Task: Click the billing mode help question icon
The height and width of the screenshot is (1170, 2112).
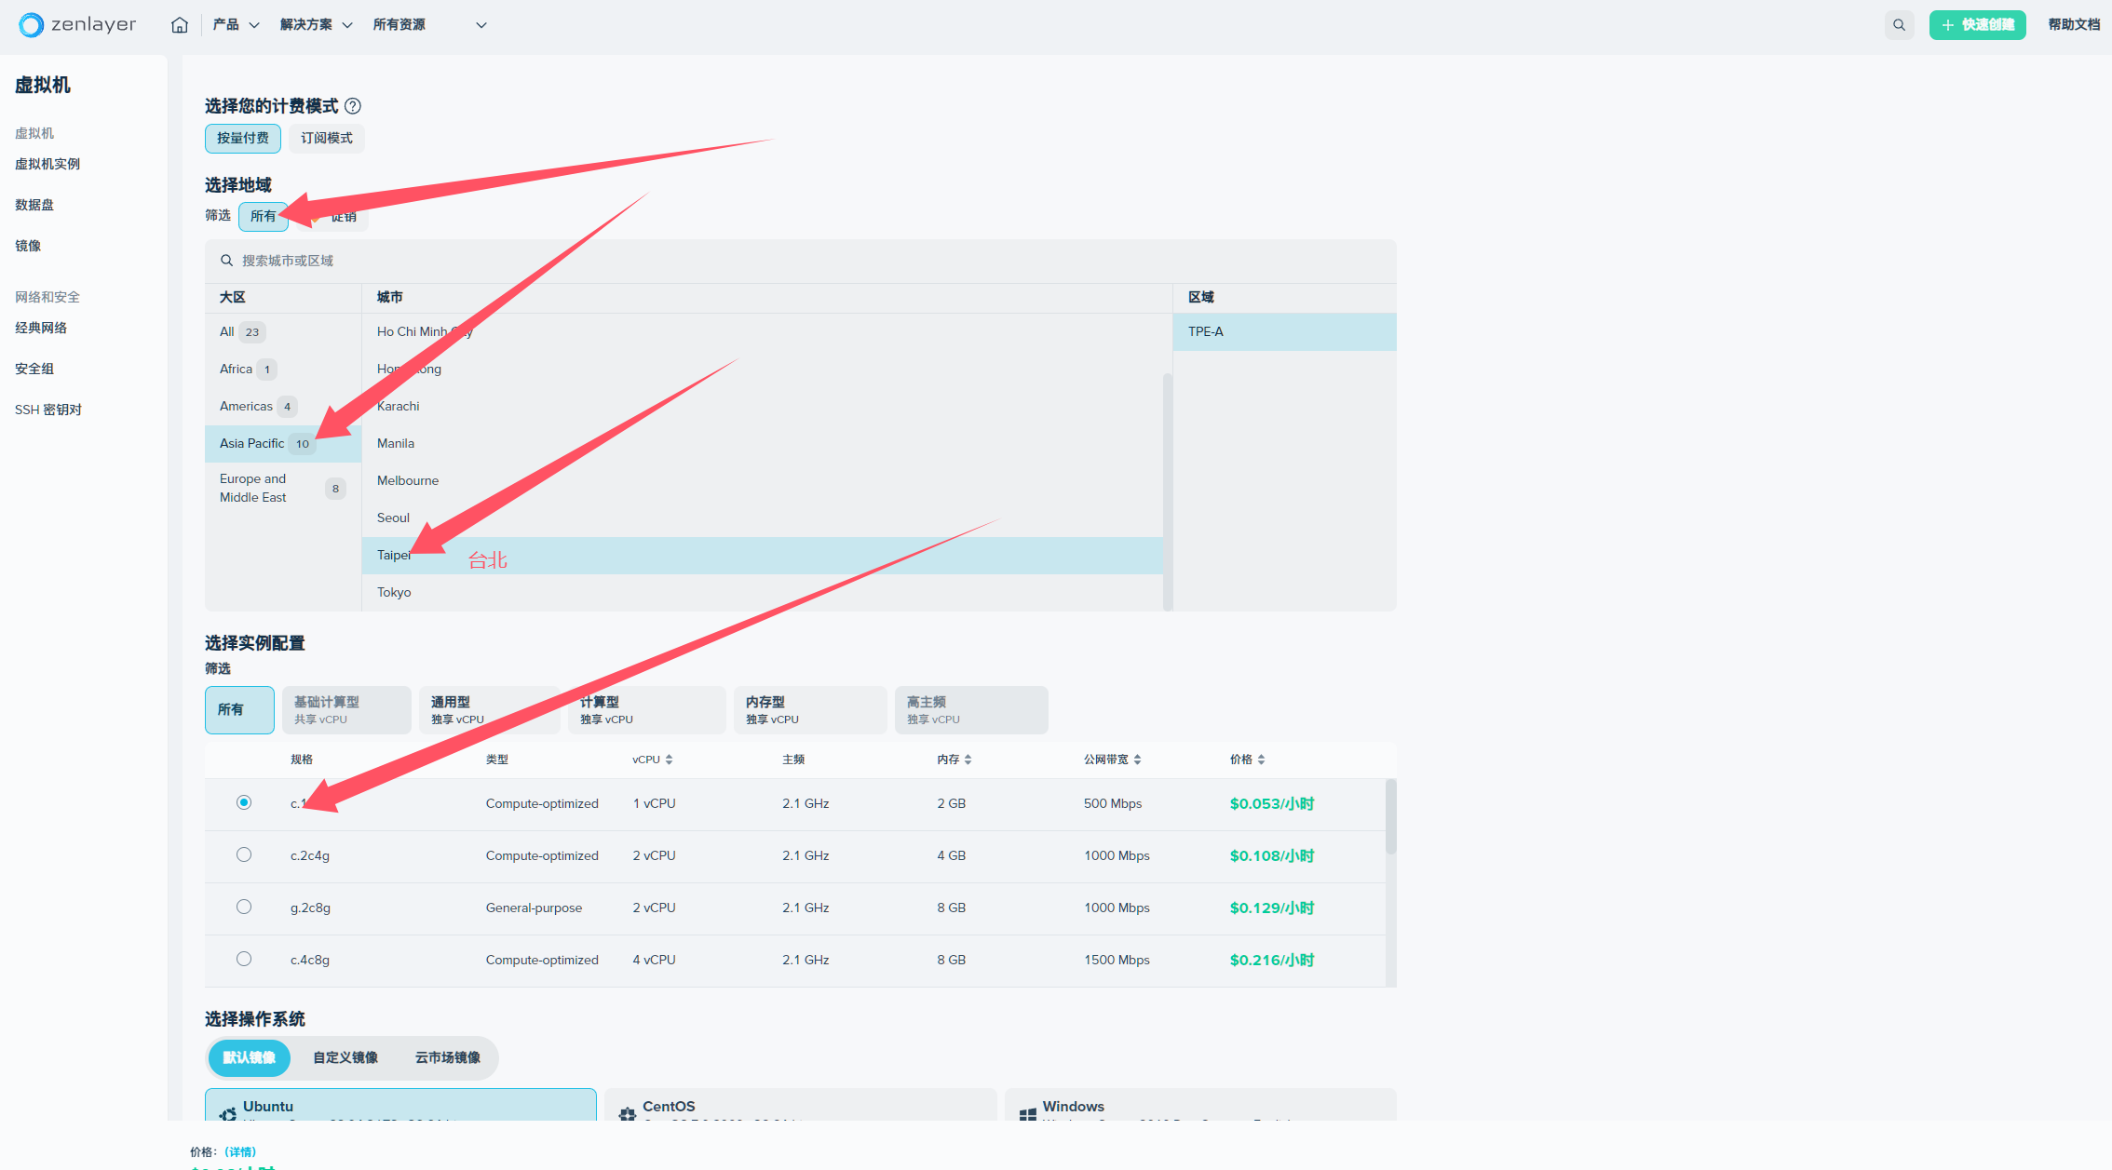Action: pyautogui.click(x=353, y=106)
